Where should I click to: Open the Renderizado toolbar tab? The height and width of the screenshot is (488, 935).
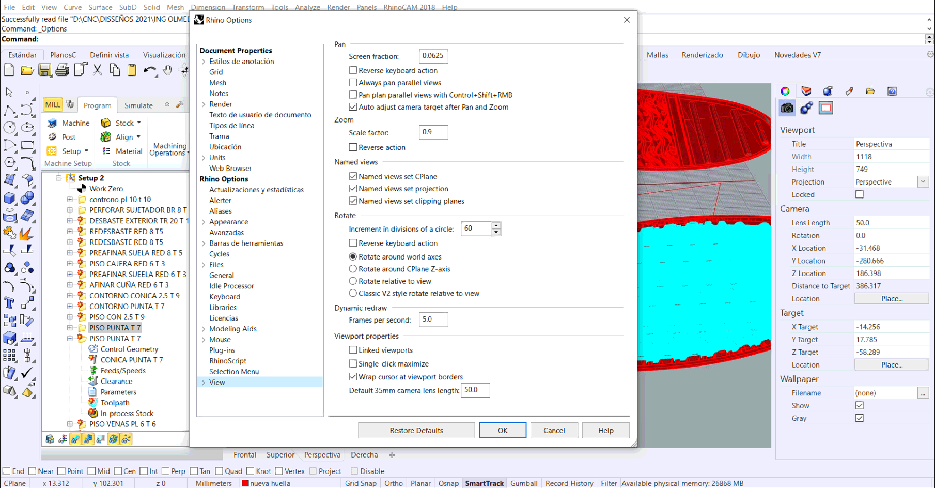pos(702,55)
